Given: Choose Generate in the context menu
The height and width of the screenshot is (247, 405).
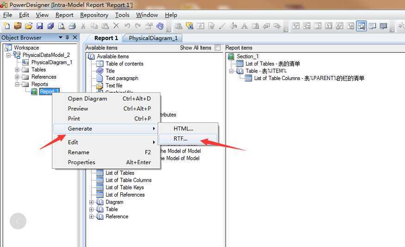Looking at the screenshot, I should click(106, 129).
